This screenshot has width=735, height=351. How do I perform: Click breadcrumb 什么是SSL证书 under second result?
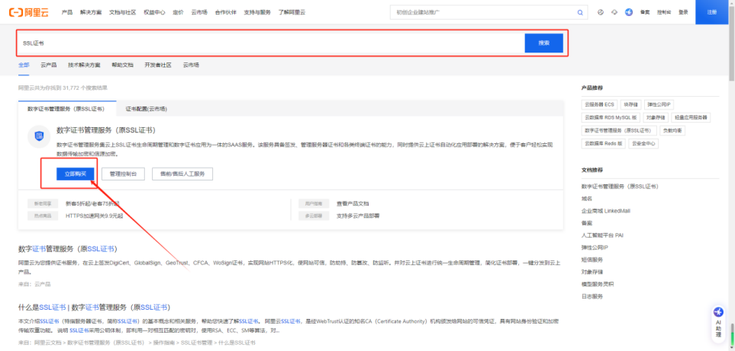[237, 343]
